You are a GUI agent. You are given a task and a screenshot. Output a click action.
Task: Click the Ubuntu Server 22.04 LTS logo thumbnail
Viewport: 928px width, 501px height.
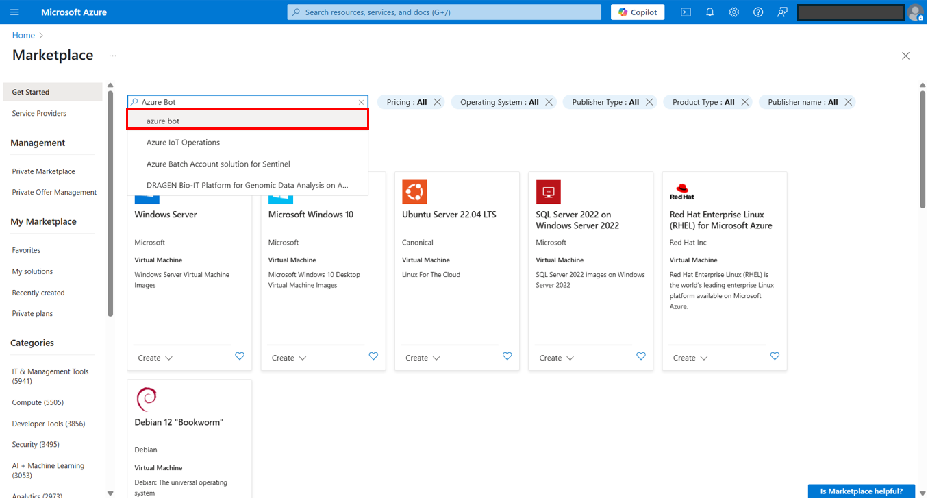click(414, 192)
